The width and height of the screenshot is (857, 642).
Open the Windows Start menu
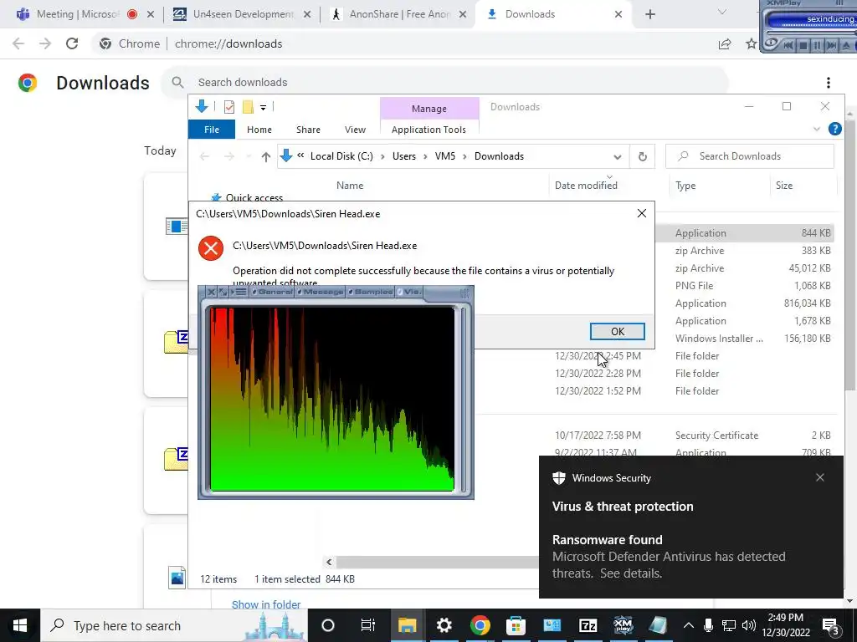(20, 625)
